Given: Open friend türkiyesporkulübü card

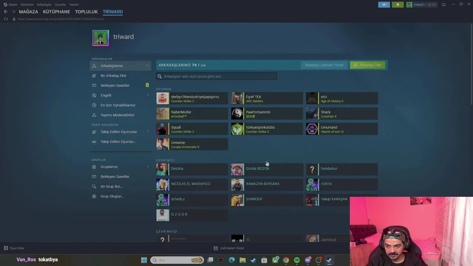Looking at the screenshot, I should point(267,129).
